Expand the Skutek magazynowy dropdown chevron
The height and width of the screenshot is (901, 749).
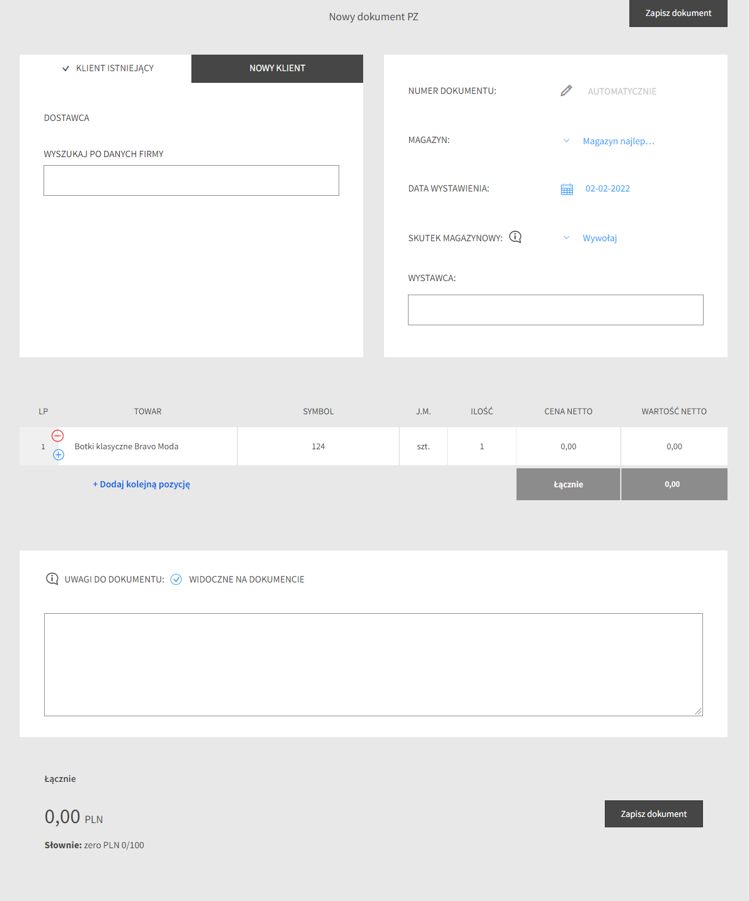(x=566, y=238)
